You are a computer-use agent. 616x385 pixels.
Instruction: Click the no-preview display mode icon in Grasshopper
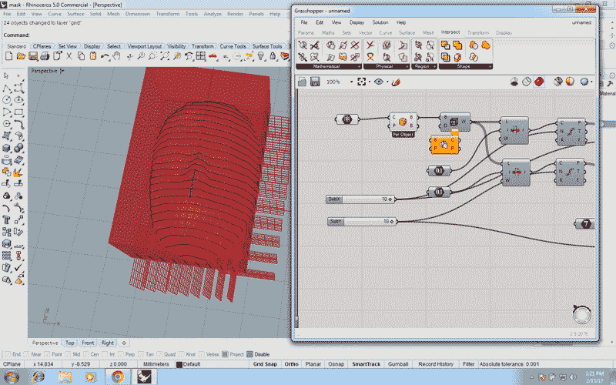click(514, 82)
